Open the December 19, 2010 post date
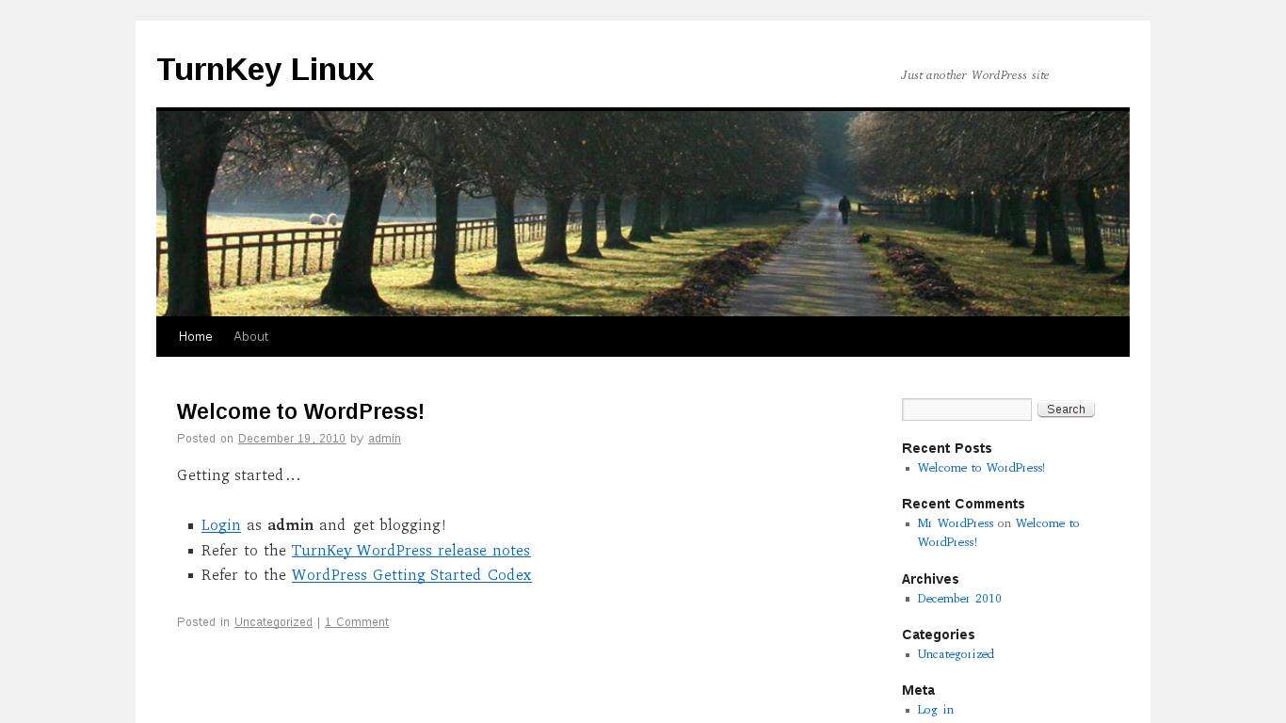The width and height of the screenshot is (1286, 723). point(292,439)
